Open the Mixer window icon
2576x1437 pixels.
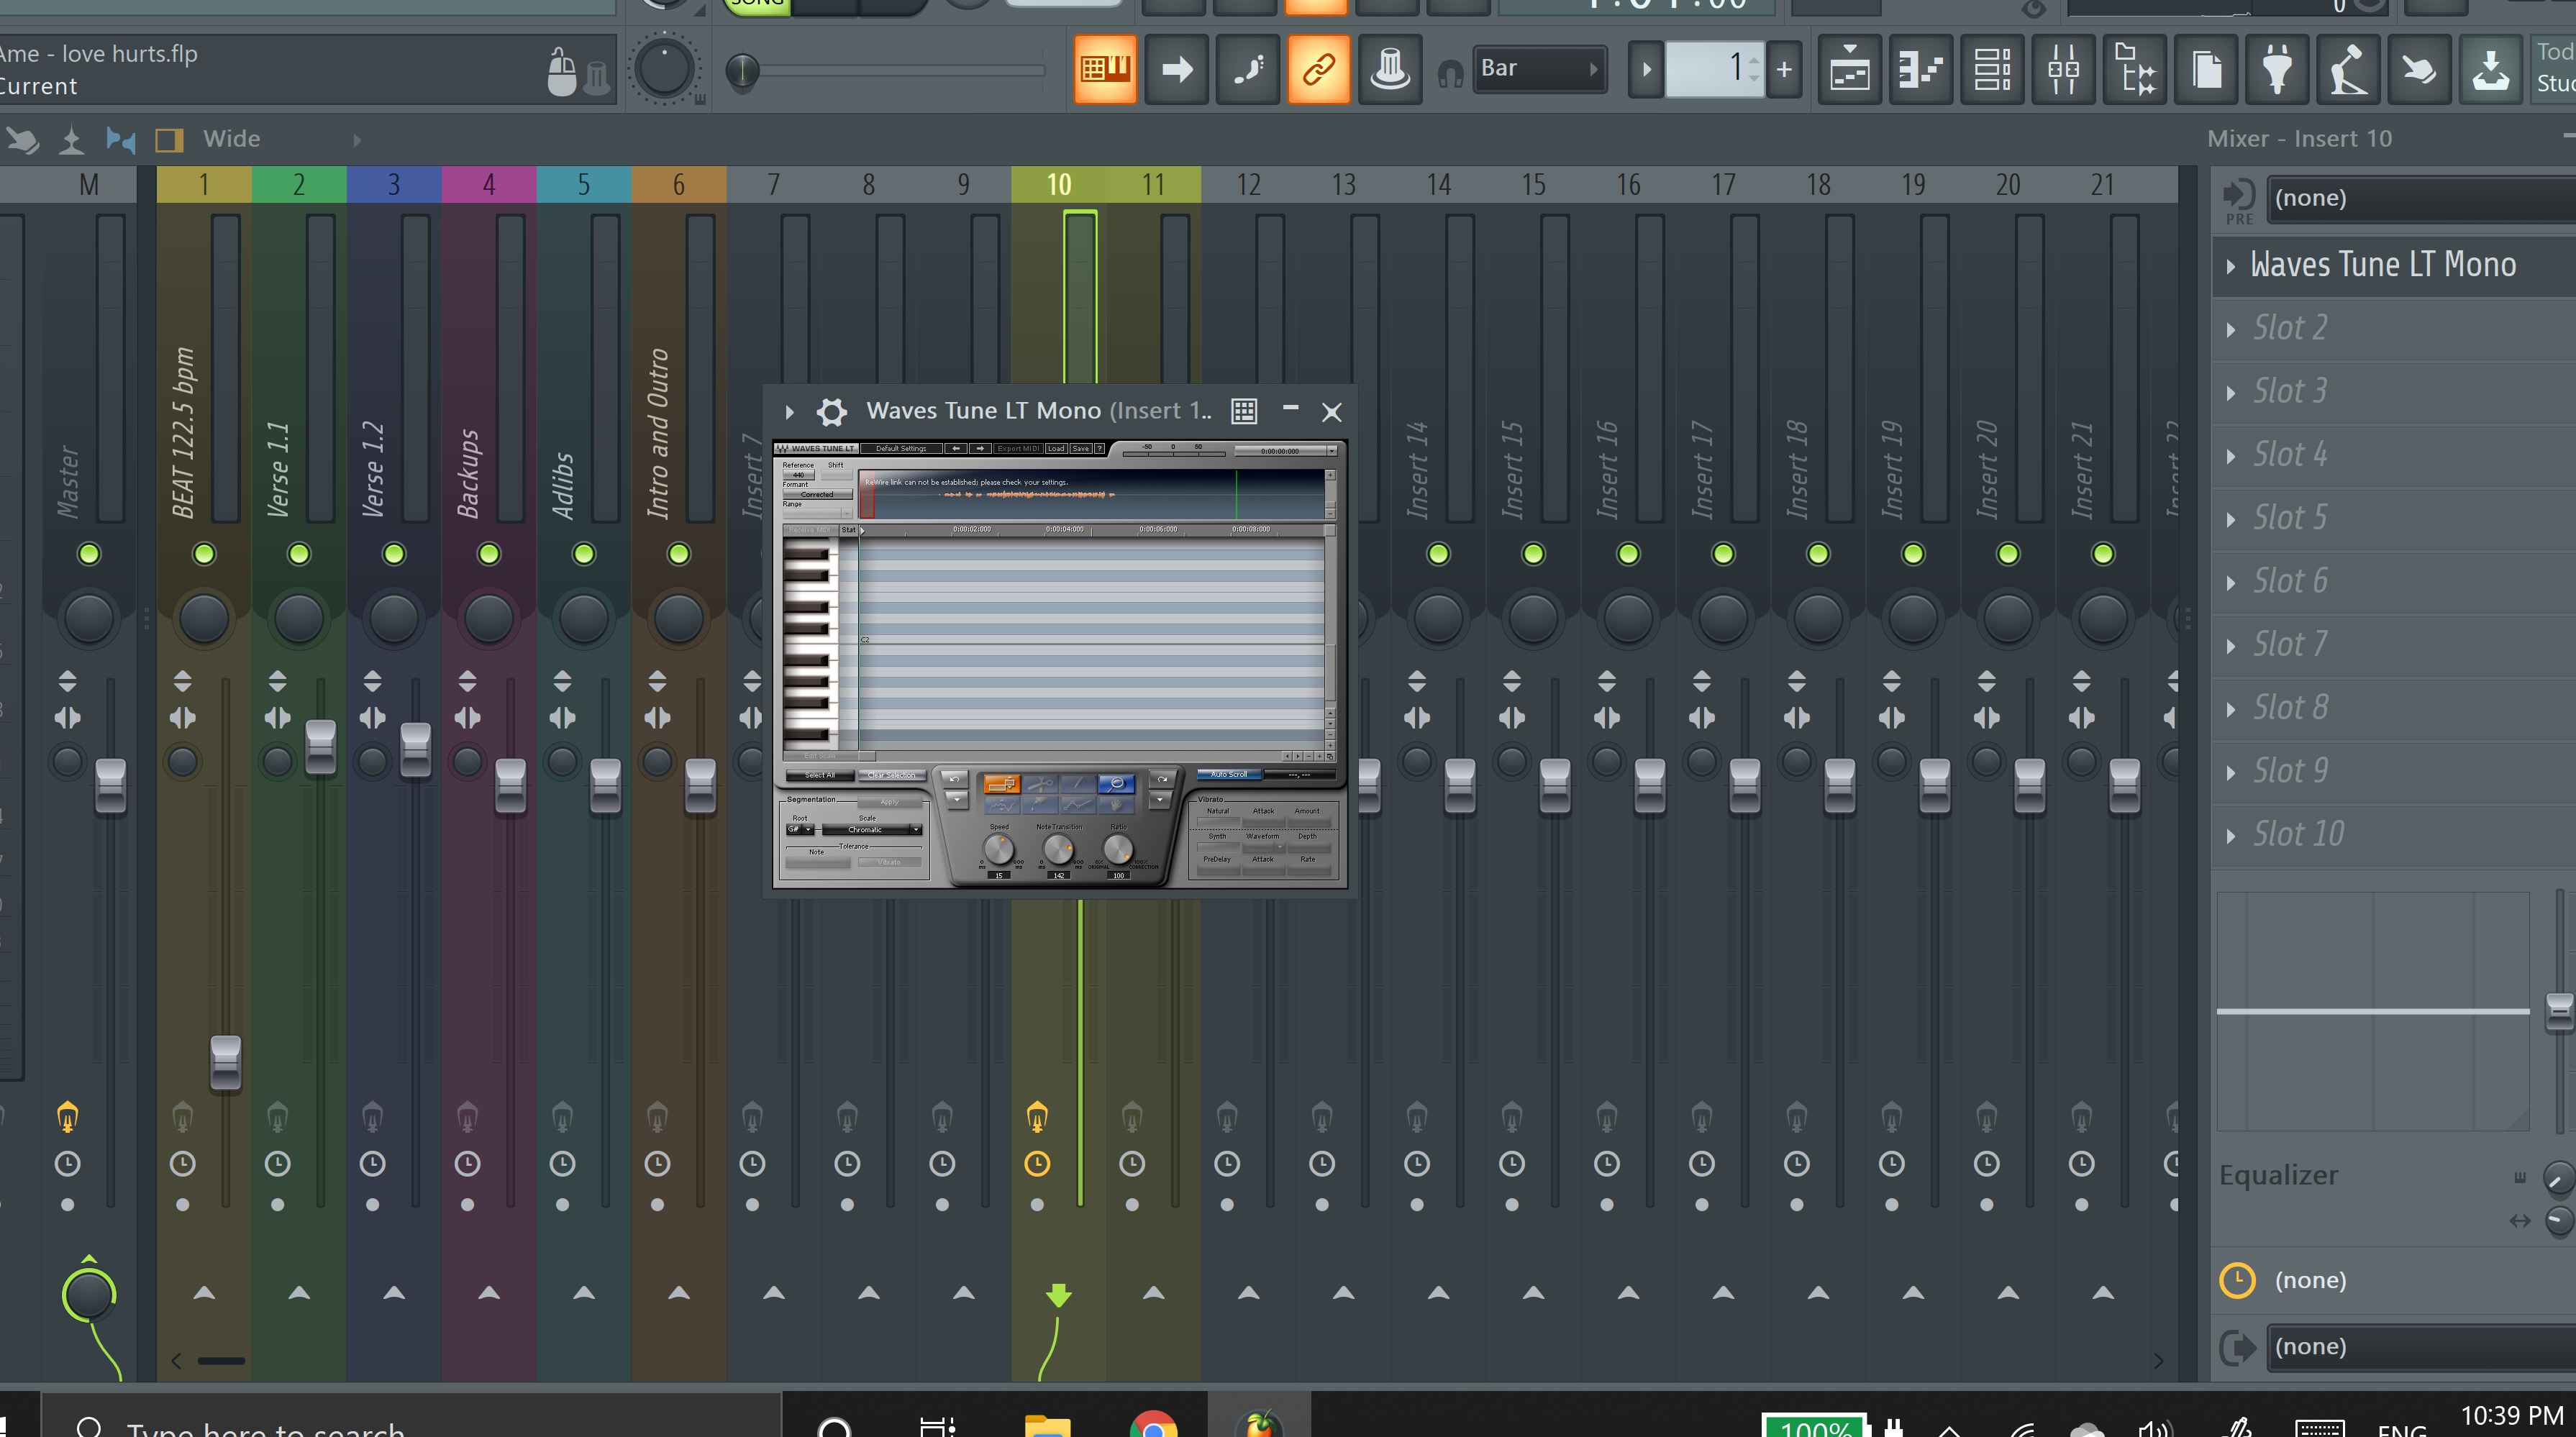2063,70
